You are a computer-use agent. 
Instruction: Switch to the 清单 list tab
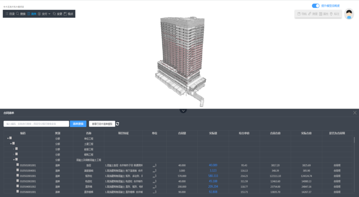[32, 14]
